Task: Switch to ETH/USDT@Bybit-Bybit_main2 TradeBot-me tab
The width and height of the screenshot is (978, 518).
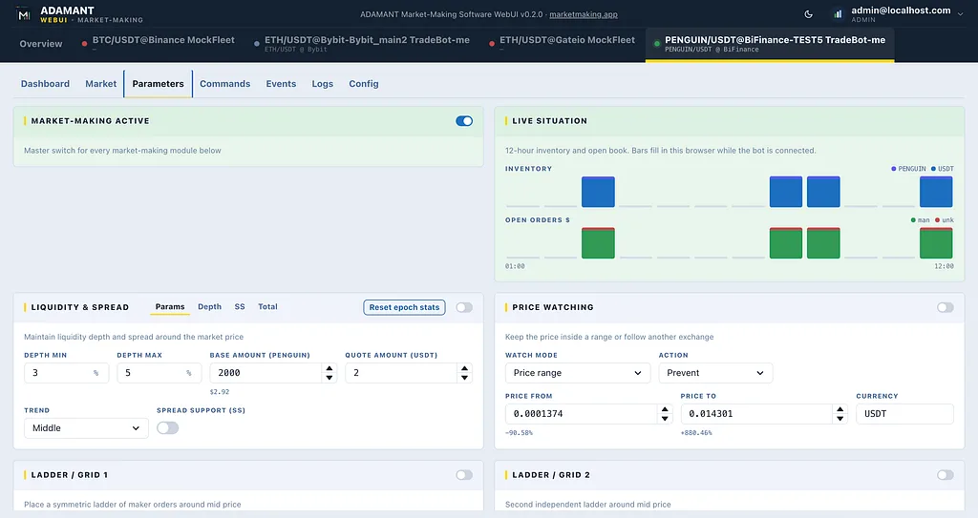Action: [362, 44]
